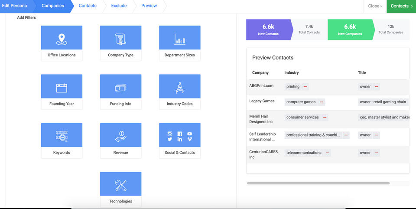The width and height of the screenshot is (416, 209).
Task: Click the horizontal scrollbar under preview table
Action: click(318, 183)
